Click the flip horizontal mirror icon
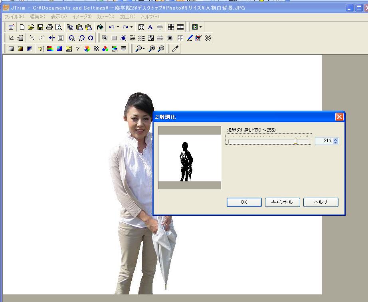Image resolution: width=368 pixels, height=302 pixels. (32, 38)
